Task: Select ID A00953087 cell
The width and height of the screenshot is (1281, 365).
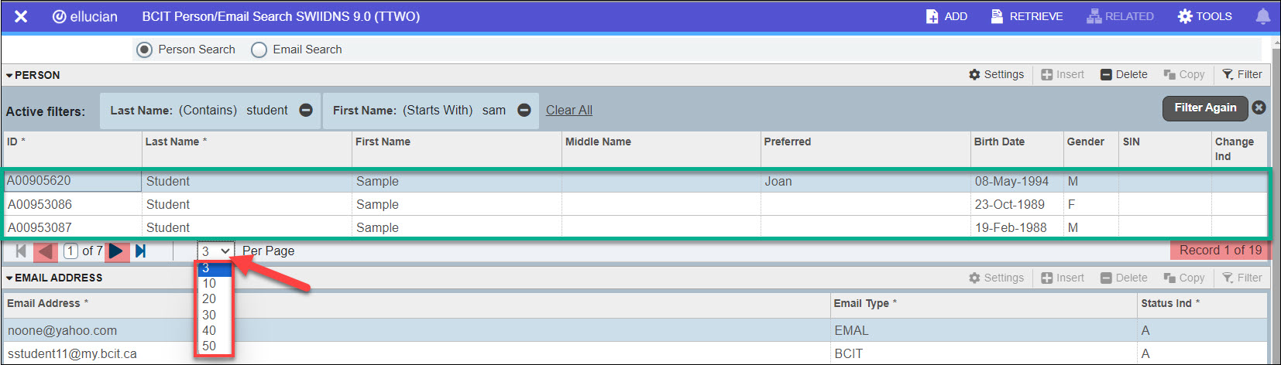Action: pos(72,227)
